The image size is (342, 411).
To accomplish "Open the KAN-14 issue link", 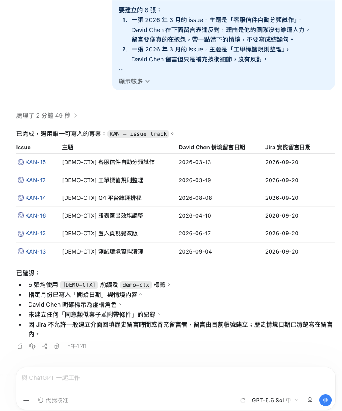I will [35, 198].
